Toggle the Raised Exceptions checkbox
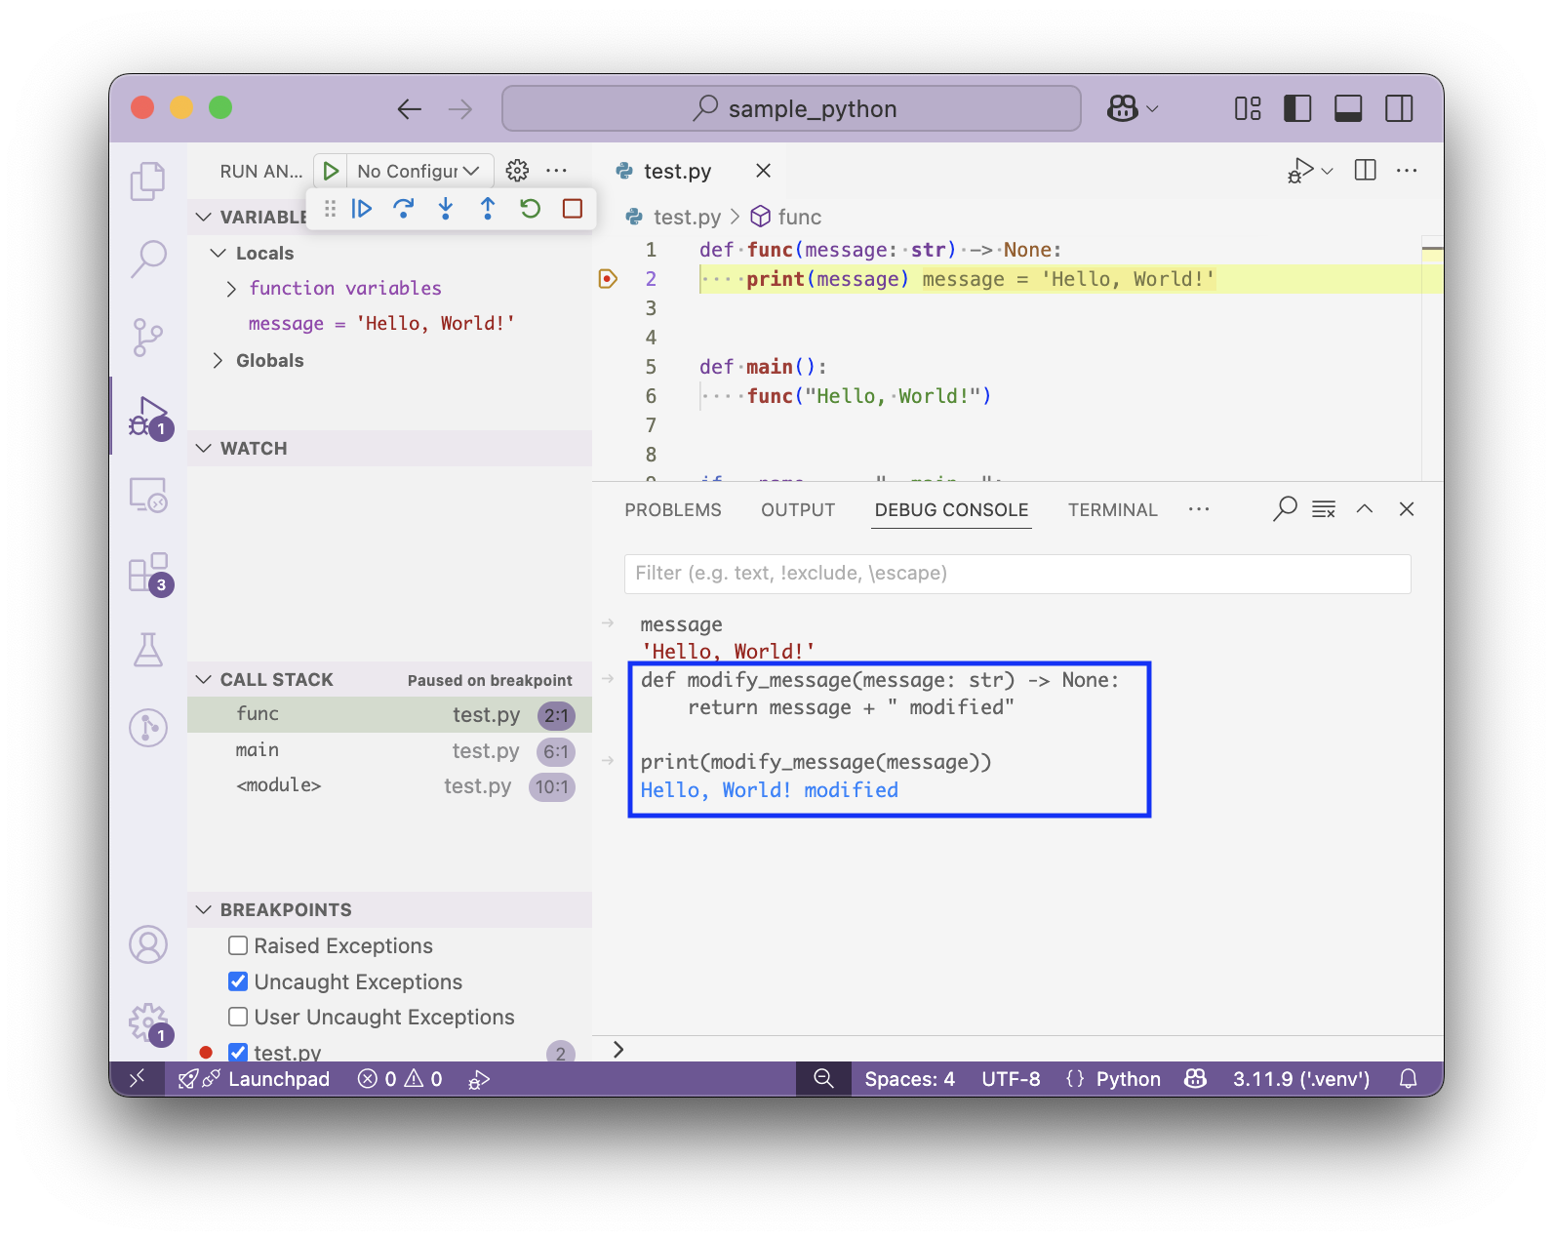The width and height of the screenshot is (1553, 1241). click(x=238, y=945)
